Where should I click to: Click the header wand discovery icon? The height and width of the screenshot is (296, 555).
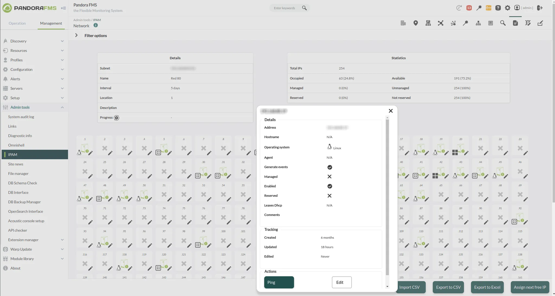(479, 8)
